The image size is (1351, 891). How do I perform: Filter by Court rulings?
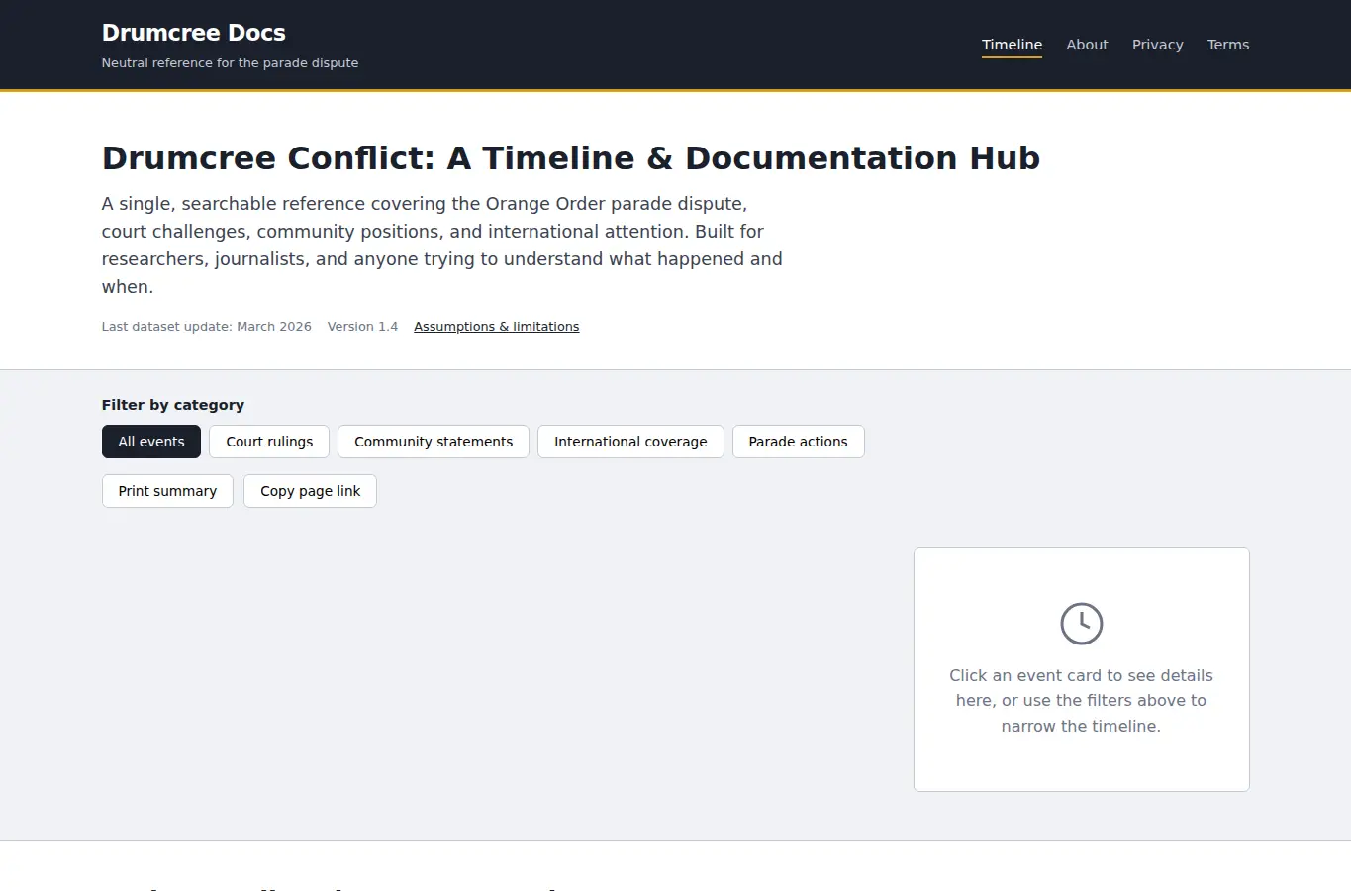coord(269,442)
